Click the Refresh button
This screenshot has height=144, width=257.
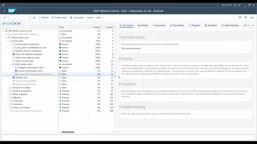click(43, 18)
